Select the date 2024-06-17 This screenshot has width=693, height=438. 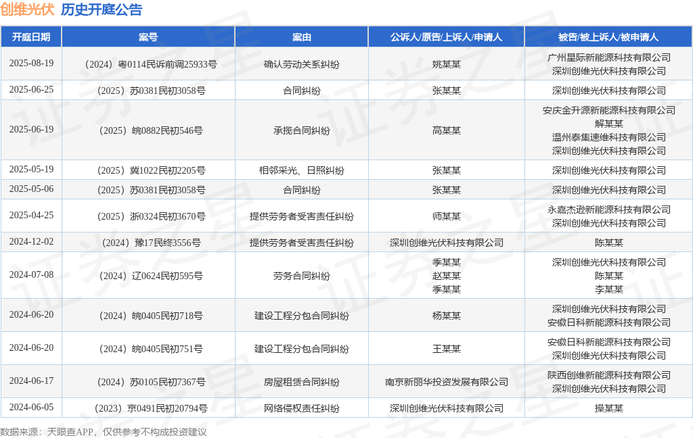pos(31,381)
